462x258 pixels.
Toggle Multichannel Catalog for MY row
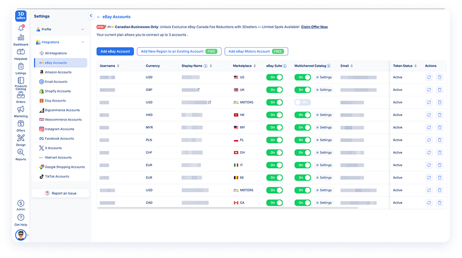303,127
